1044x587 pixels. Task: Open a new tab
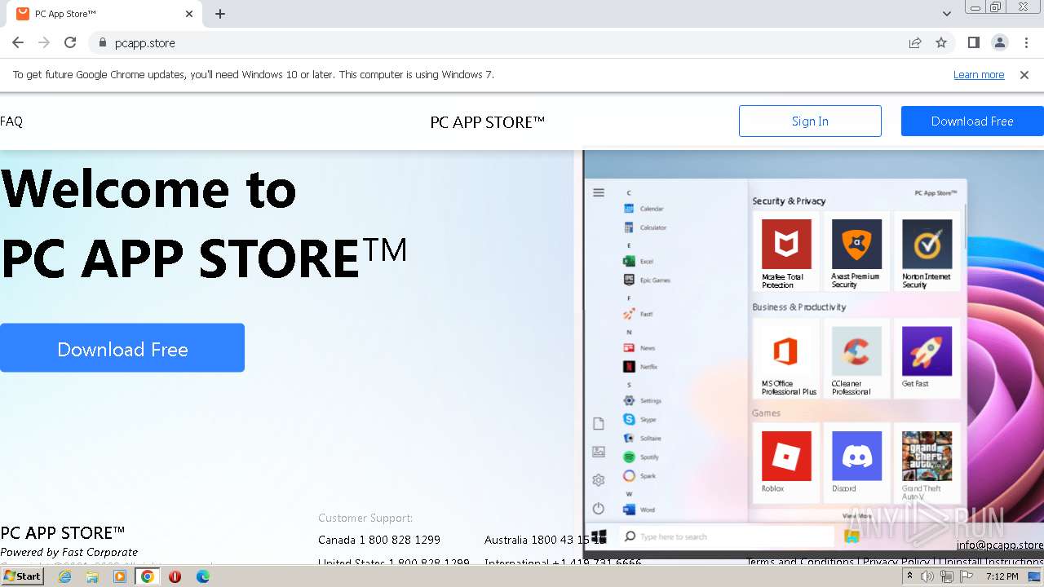point(220,14)
